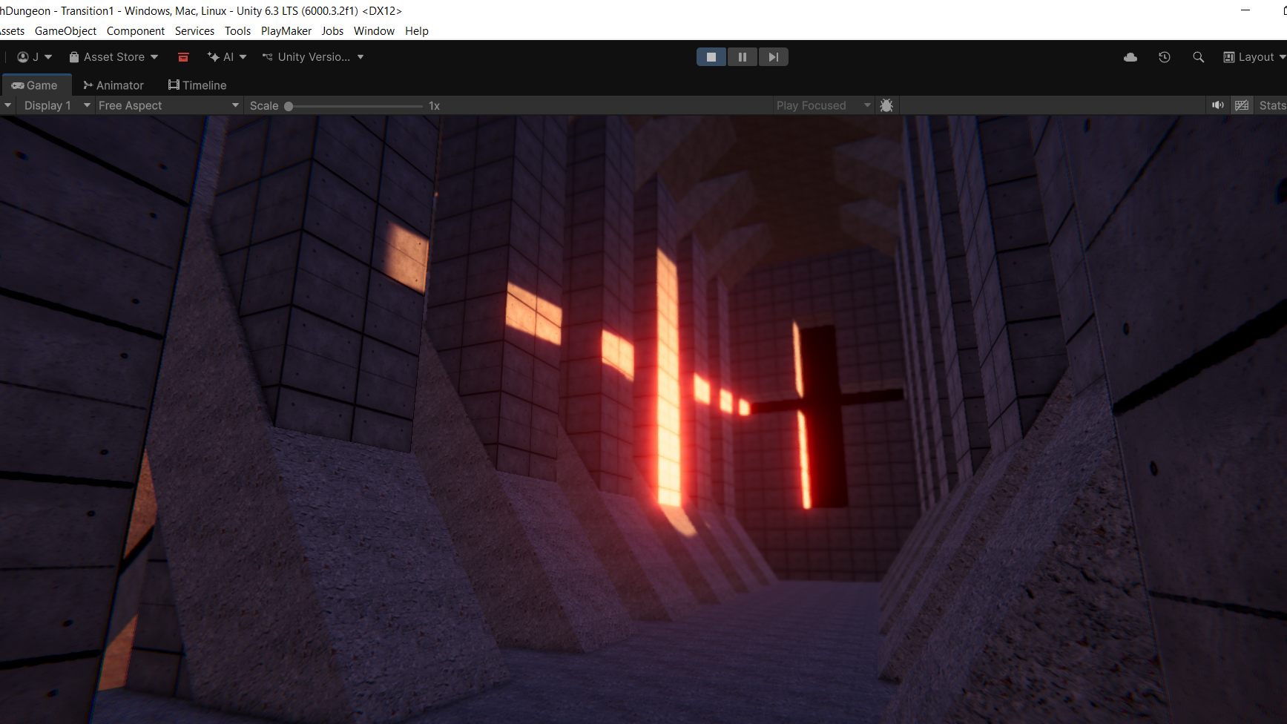This screenshot has height=724, width=1287.
Task: Adjust the Scale slider handle
Action: tap(289, 106)
